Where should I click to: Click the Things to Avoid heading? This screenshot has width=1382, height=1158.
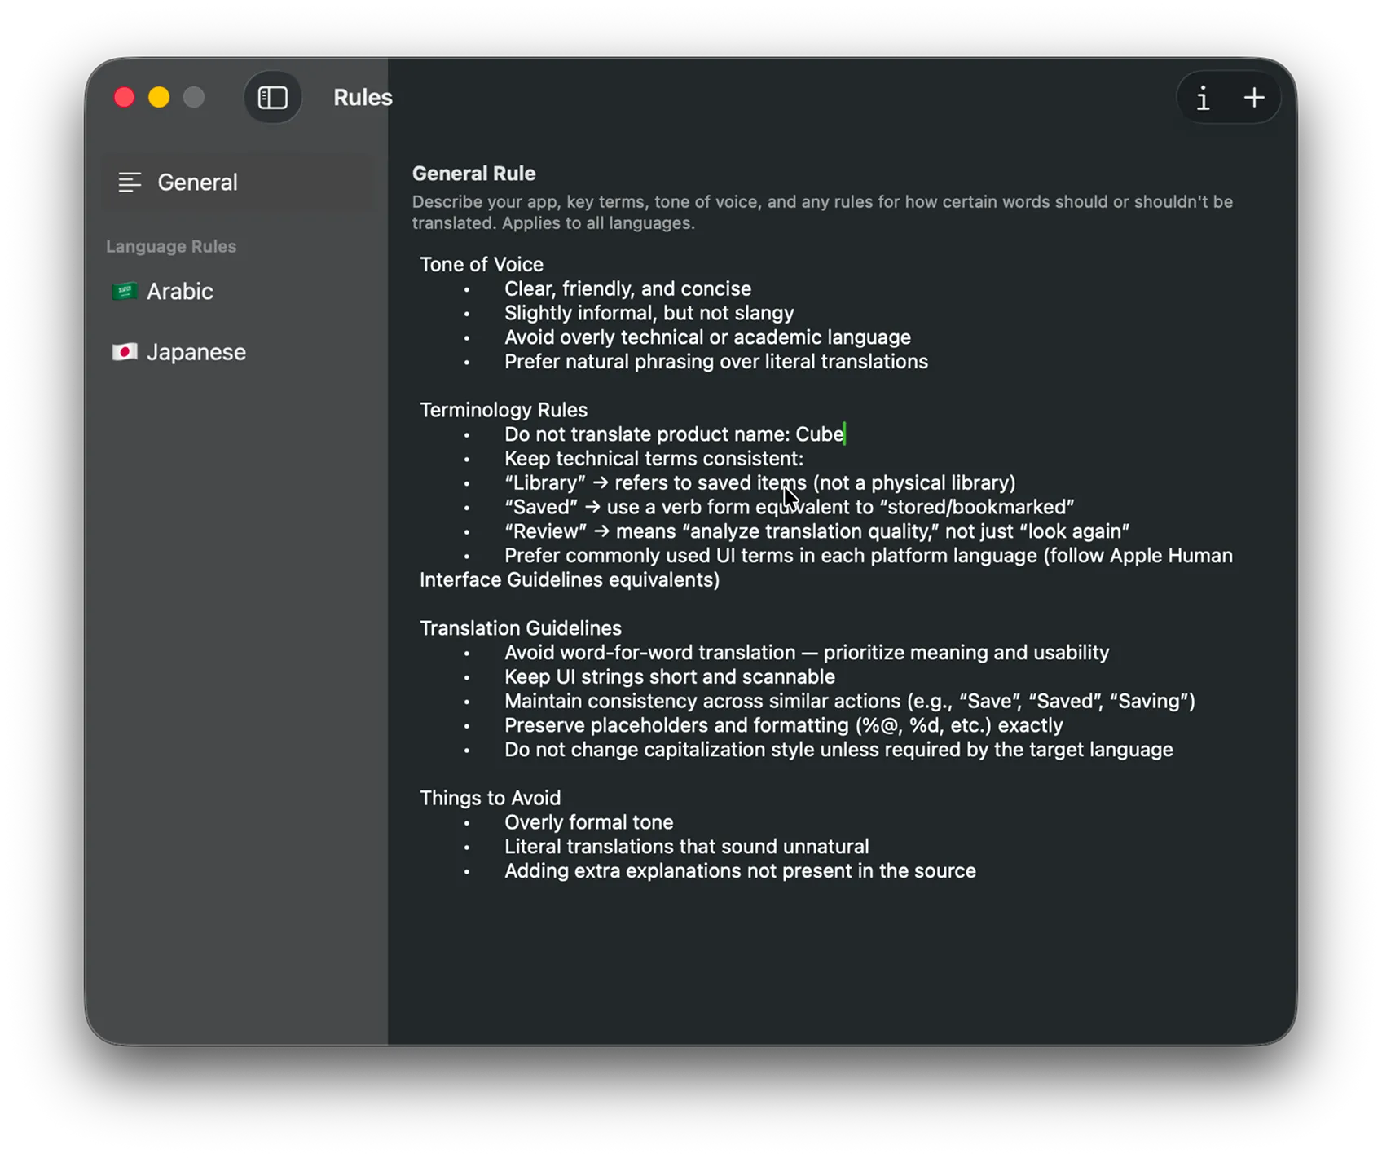click(490, 798)
